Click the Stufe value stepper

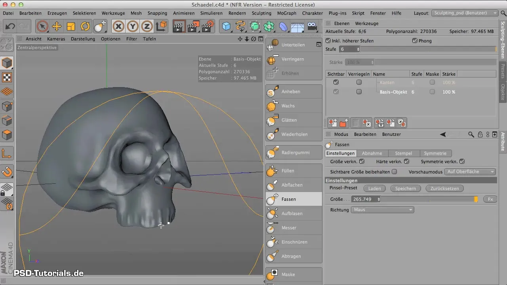pos(358,49)
